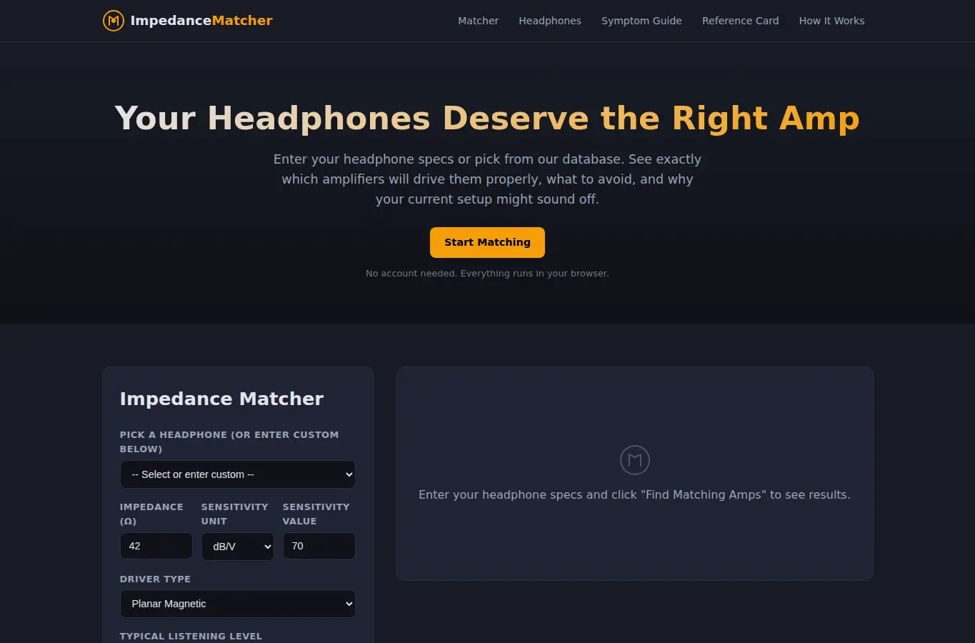Click the 'Sensitivity Value' label
The height and width of the screenshot is (643, 975).
point(316,514)
